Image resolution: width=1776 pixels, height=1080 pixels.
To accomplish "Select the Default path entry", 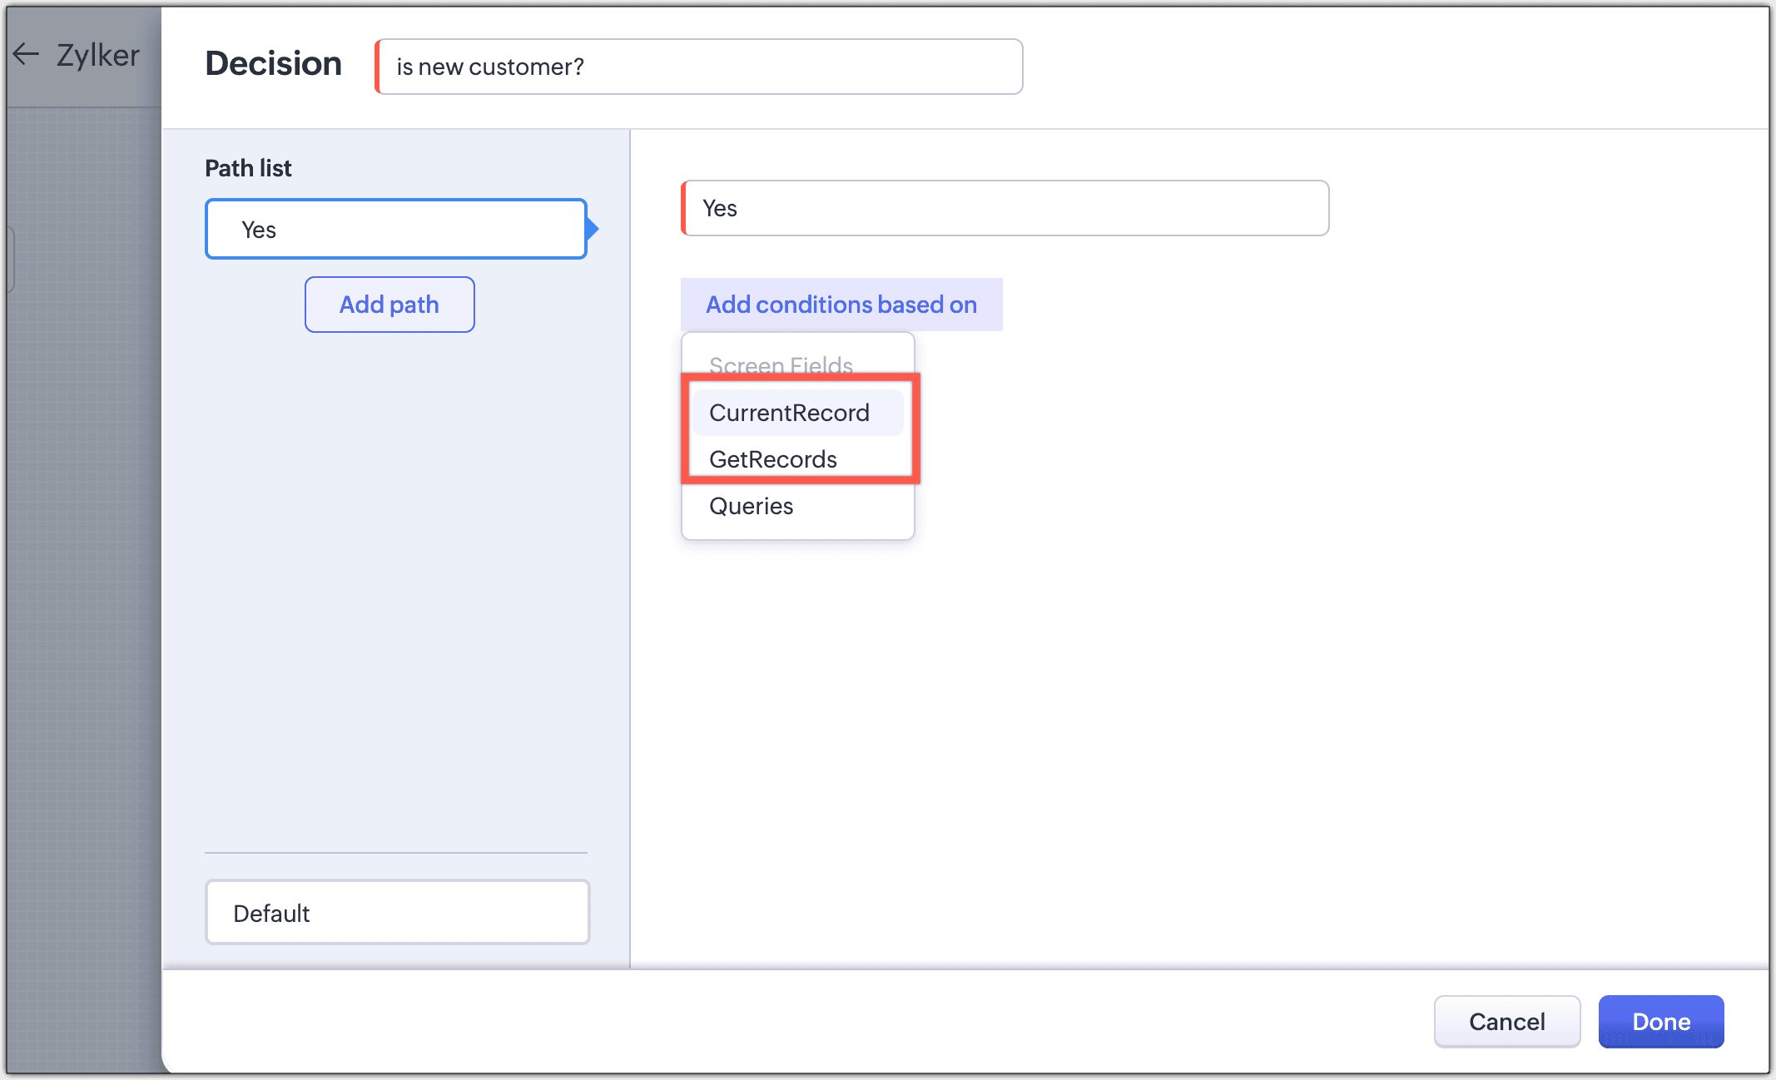I will (397, 913).
